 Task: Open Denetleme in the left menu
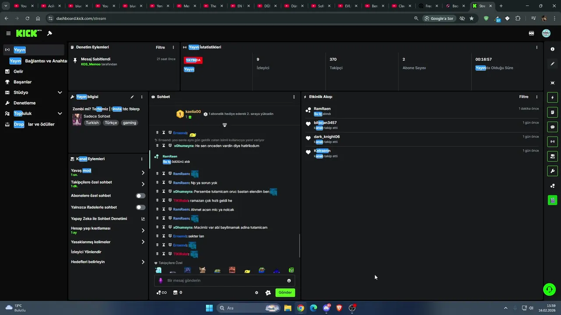click(34, 103)
